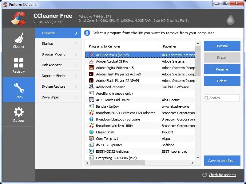The height and width of the screenshot is (184, 246).
Task: Click the Broadcom Bluetooth Software icon
Action: (x=91, y=119)
